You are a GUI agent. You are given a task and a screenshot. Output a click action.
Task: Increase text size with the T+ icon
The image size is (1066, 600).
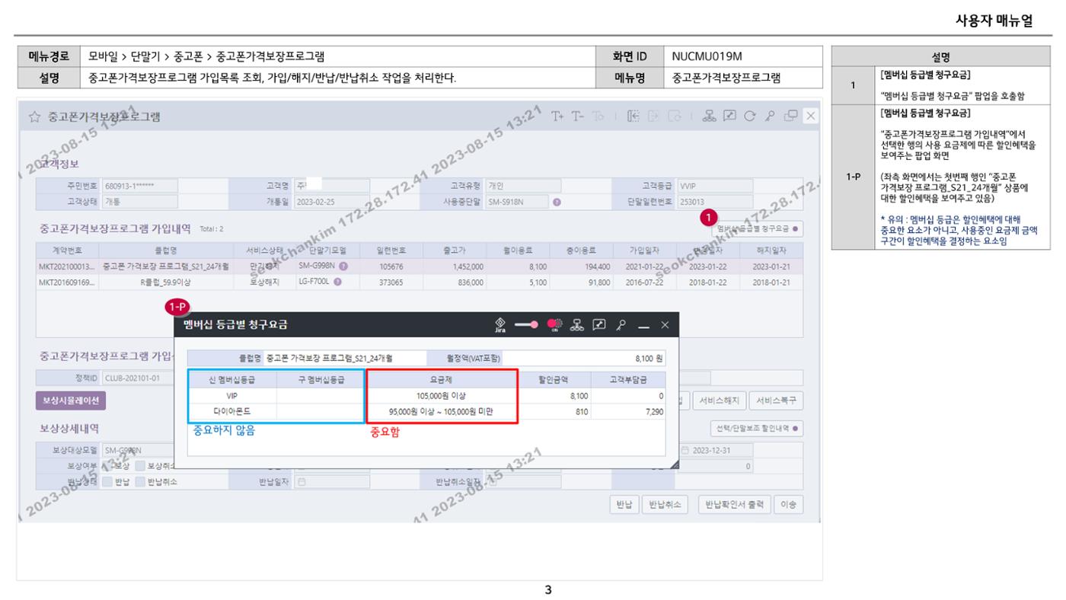[558, 116]
